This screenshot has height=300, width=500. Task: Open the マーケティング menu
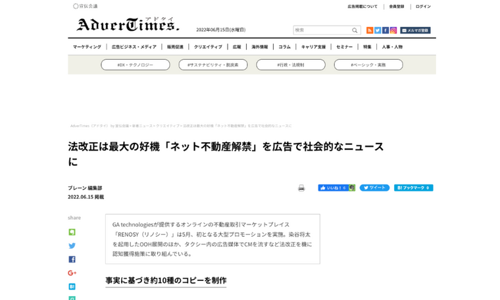(x=87, y=47)
